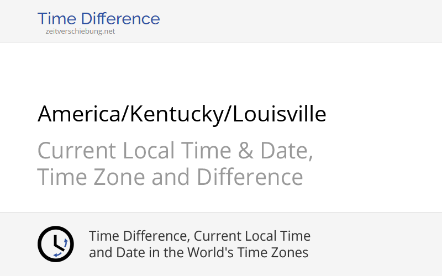Click the footer line ending "World's Time Zones"

tap(198, 253)
